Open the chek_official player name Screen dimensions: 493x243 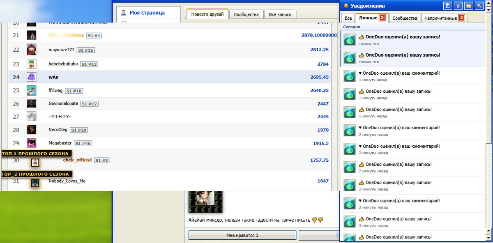tap(77, 160)
